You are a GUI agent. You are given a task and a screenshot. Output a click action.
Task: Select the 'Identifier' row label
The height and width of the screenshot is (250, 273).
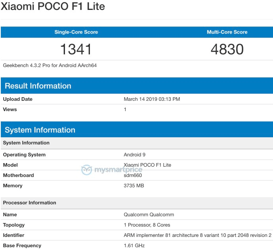(13, 235)
